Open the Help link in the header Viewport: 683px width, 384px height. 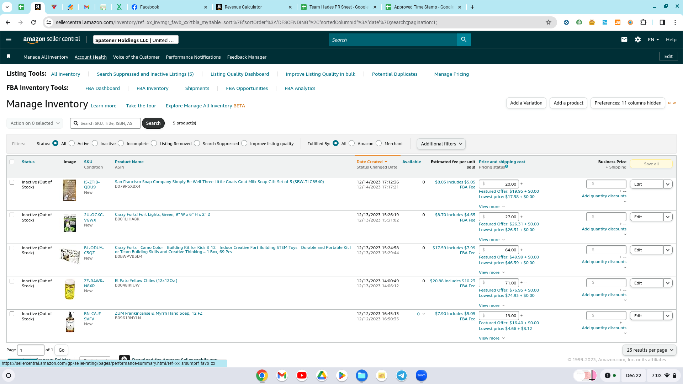671,40
